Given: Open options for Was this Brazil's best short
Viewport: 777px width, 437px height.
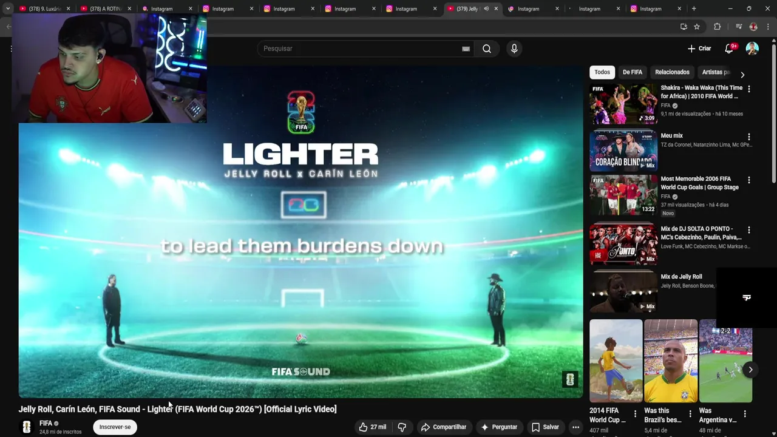Looking at the screenshot, I should (690, 414).
